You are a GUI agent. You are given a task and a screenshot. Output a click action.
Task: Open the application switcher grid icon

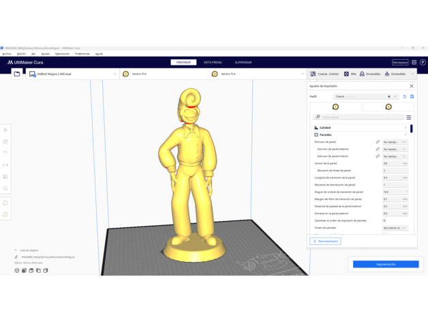(x=414, y=62)
